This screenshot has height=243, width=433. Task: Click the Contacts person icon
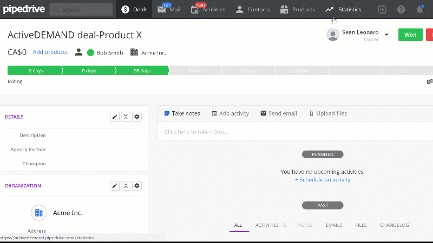pyautogui.click(x=239, y=10)
